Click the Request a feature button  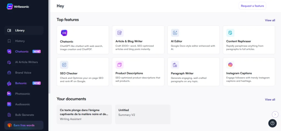(x=252, y=6)
